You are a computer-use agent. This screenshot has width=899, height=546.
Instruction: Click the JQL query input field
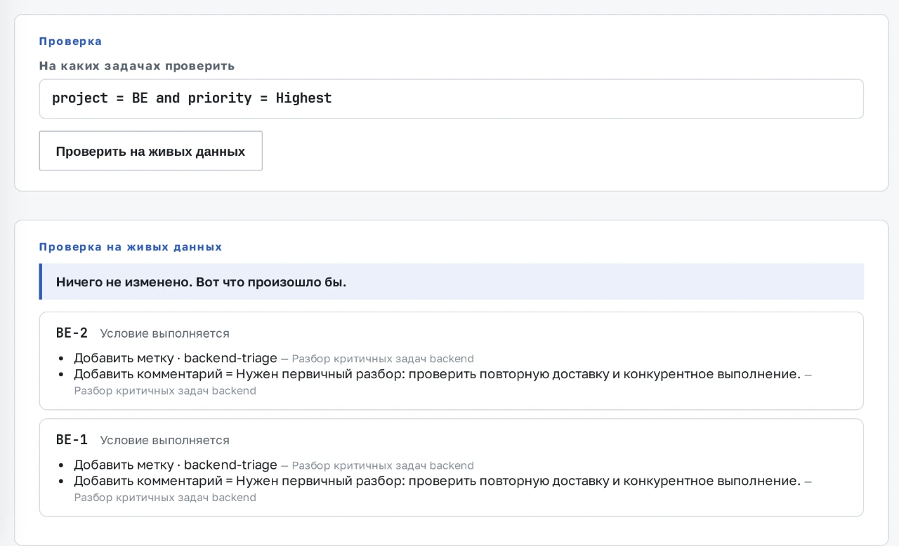(451, 99)
